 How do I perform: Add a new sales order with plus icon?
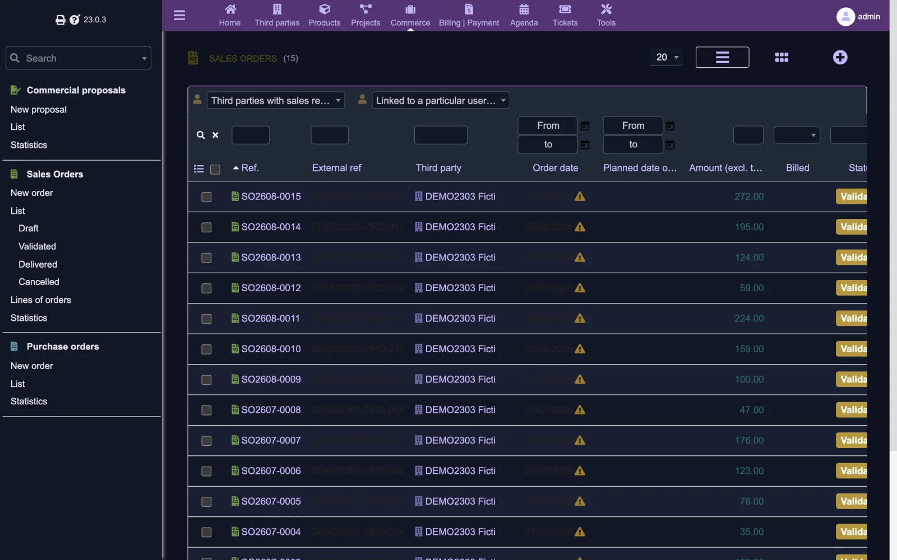[x=840, y=57]
